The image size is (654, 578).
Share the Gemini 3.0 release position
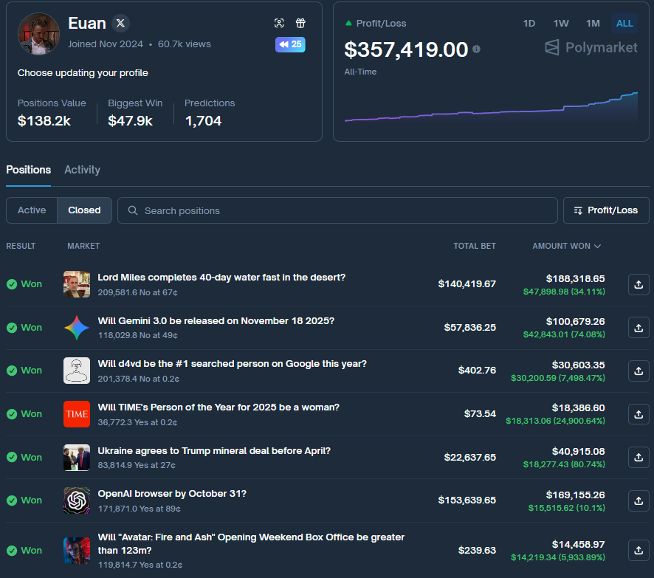(x=638, y=328)
